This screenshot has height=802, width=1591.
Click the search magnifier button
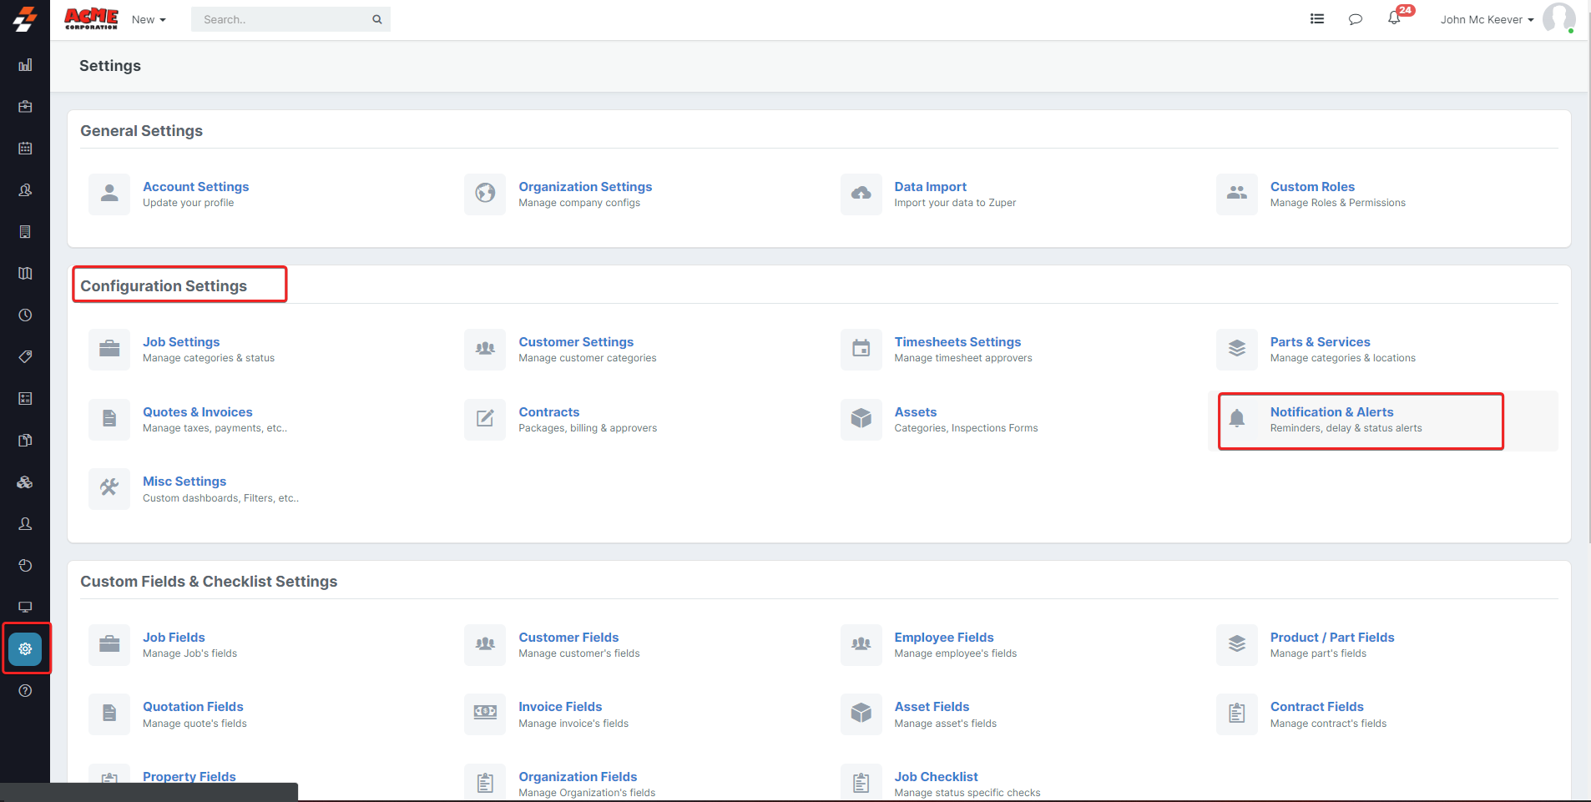[x=377, y=19]
